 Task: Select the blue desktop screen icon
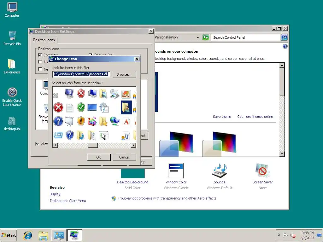pos(92,107)
